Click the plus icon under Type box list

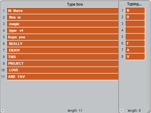tap(3, 110)
